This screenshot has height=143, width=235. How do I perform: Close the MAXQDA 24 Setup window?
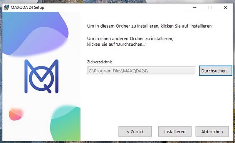pyautogui.click(x=225, y=7)
